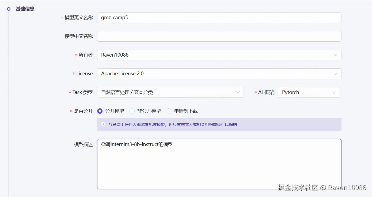Open the Task 类型 dropdown
Viewport: 372px width, 197px height.
170,92
